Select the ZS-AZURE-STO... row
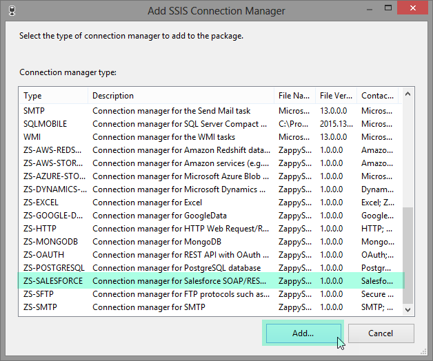 click(x=211, y=176)
